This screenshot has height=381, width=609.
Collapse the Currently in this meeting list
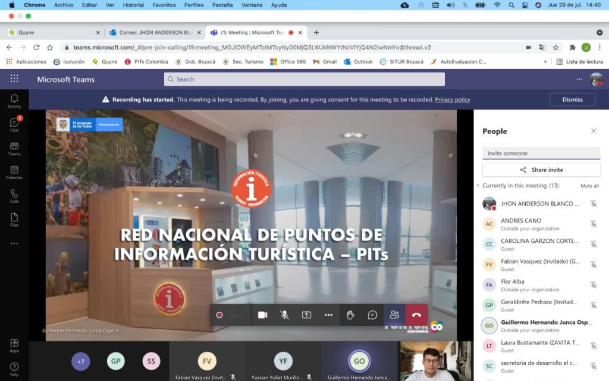pyautogui.click(x=478, y=186)
